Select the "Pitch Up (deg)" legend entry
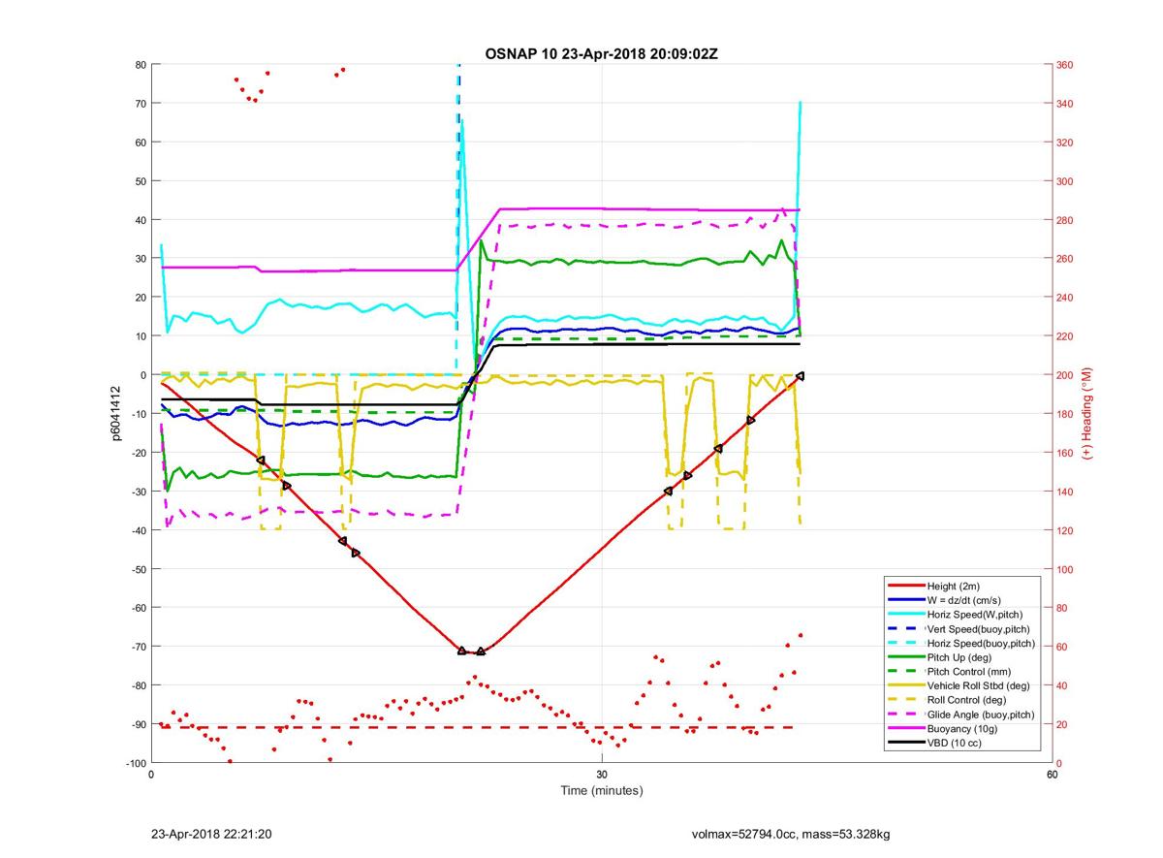The image size is (1163, 858). click(959, 657)
